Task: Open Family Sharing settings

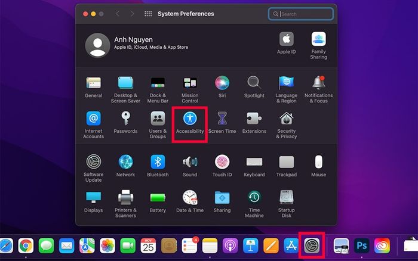Action: (x=318, y=45)
